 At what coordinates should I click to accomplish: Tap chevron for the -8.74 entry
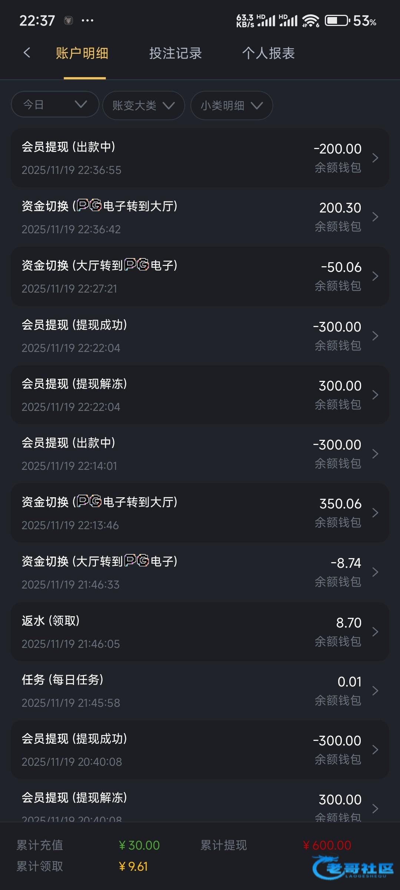[x=375, y=572]
